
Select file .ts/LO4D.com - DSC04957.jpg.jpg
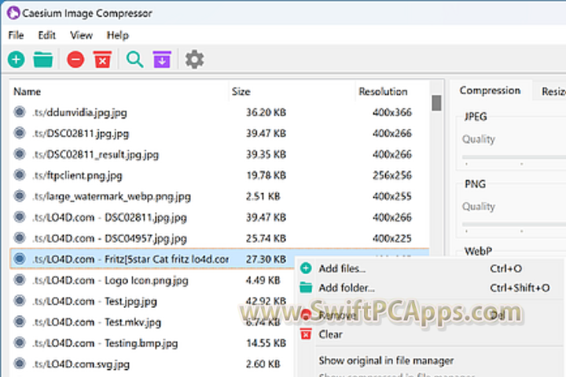point(110,238)
